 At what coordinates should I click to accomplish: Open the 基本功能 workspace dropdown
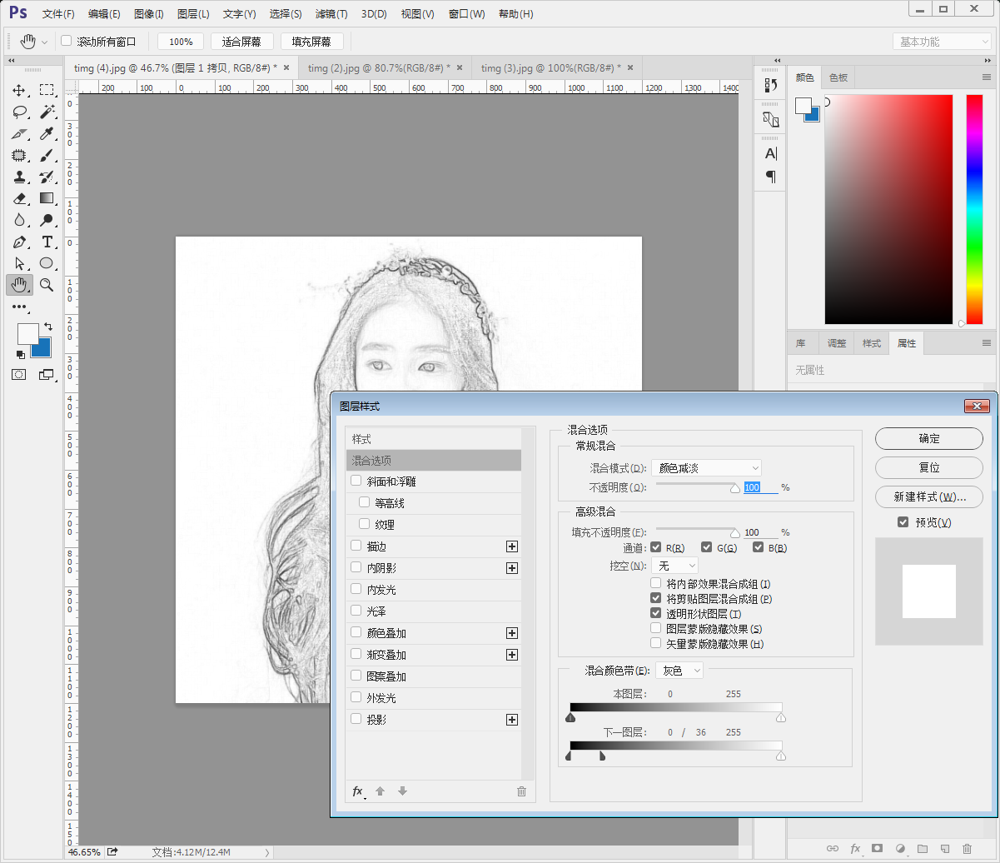942,42
